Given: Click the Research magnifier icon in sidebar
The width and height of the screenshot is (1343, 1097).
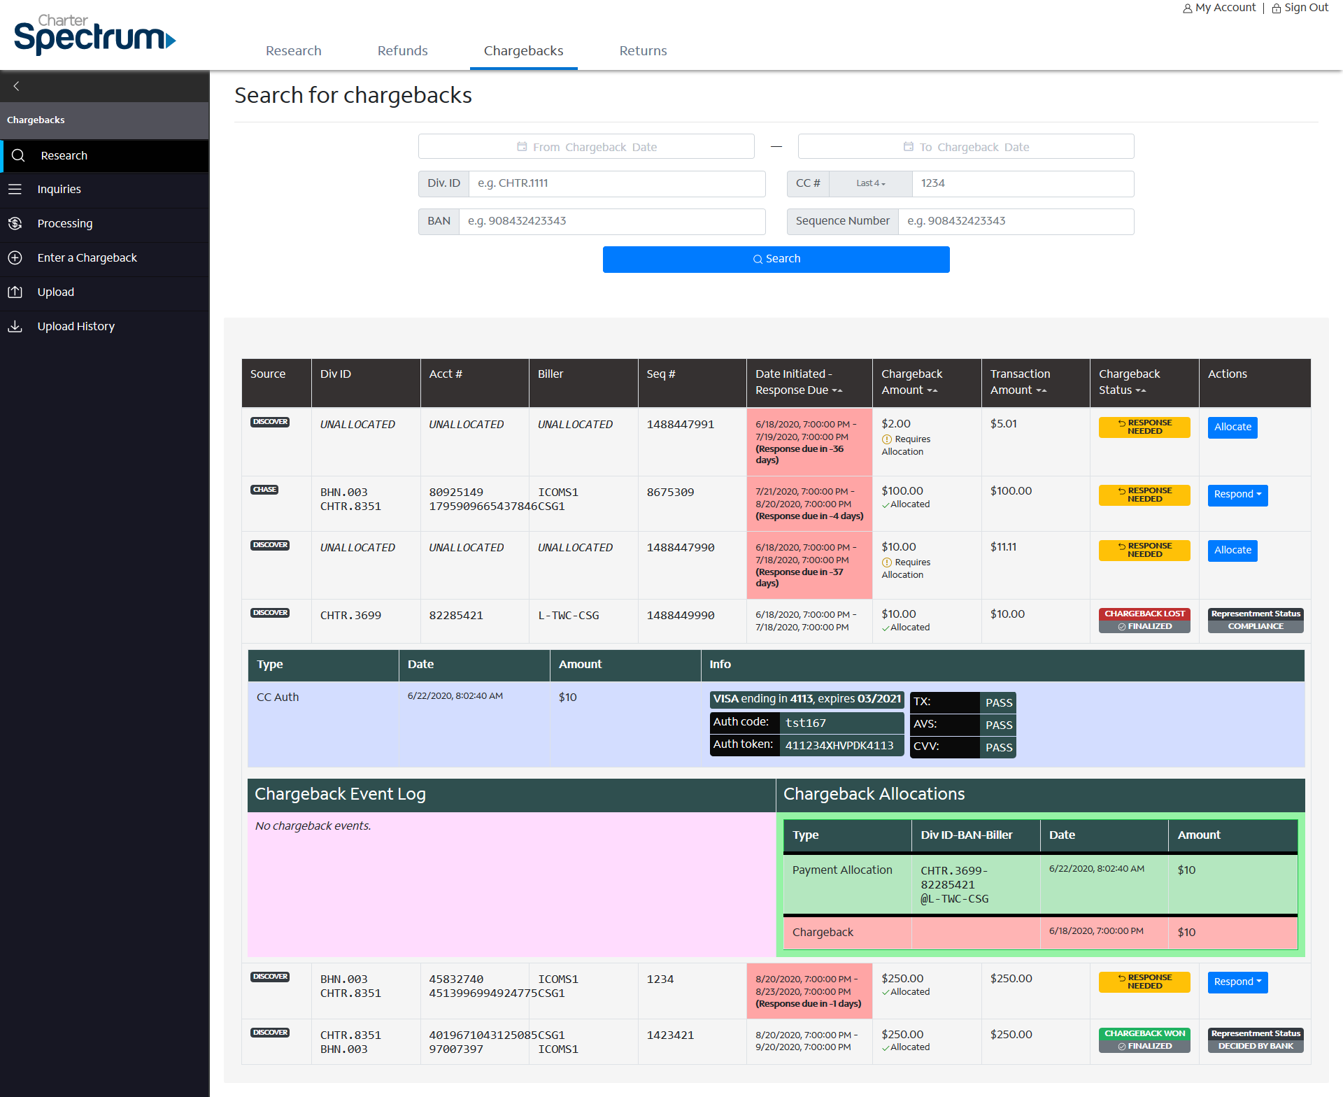Looking at the screenshot, I should pyautogui.click(x=18, y=155).
